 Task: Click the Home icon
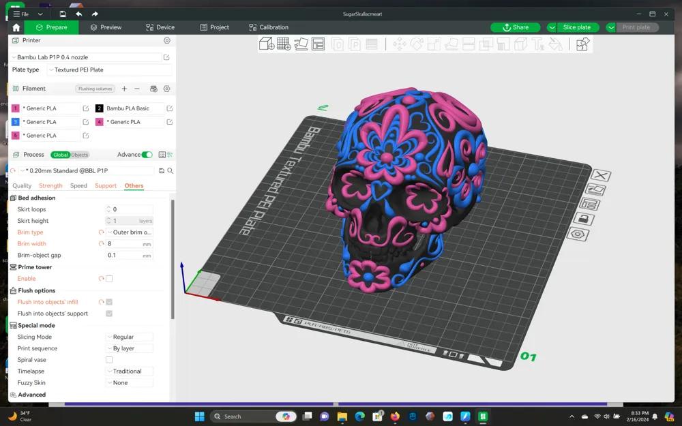(x=16, y=27)
